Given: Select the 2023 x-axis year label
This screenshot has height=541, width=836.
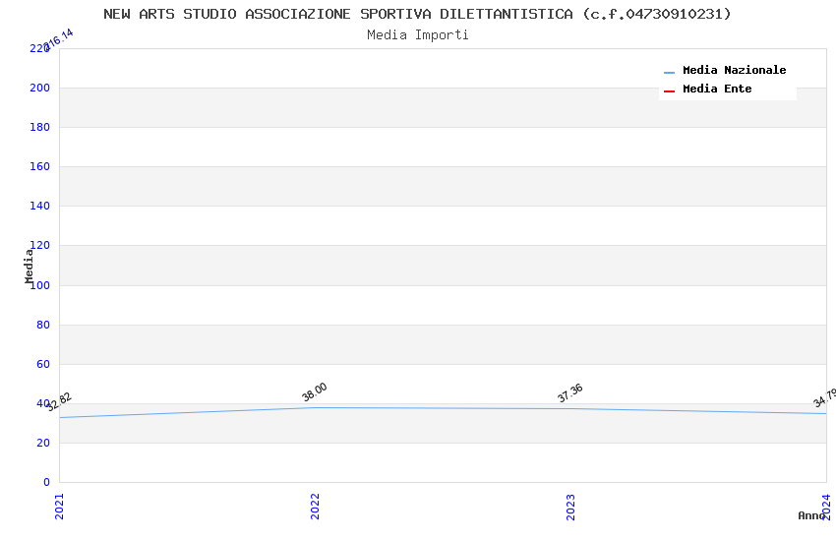Looking at the screenshot, I should tap(570, 507).
